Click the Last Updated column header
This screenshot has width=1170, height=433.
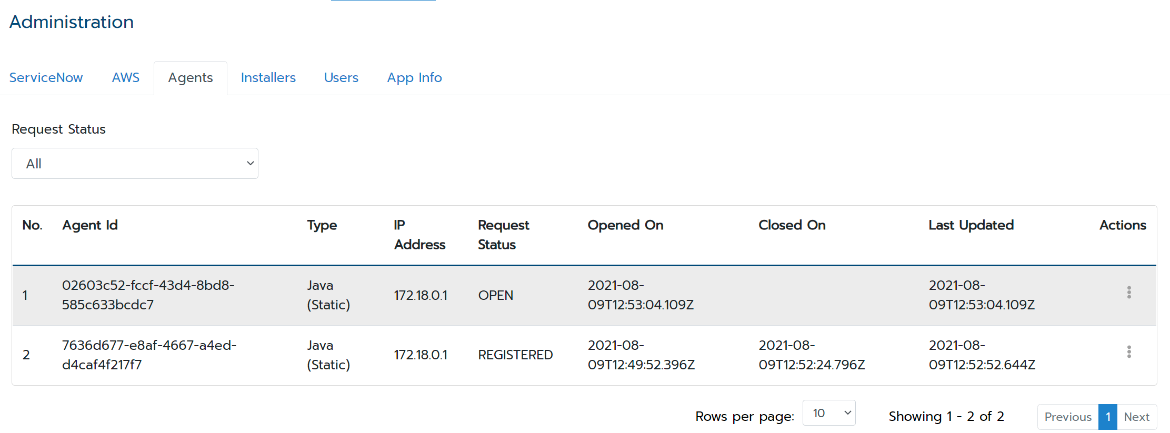click(x=971, y=225)
